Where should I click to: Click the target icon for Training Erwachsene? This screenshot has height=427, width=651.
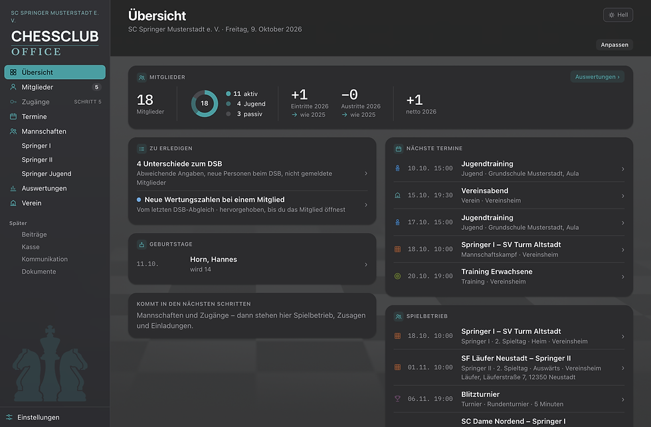[397, 276]
